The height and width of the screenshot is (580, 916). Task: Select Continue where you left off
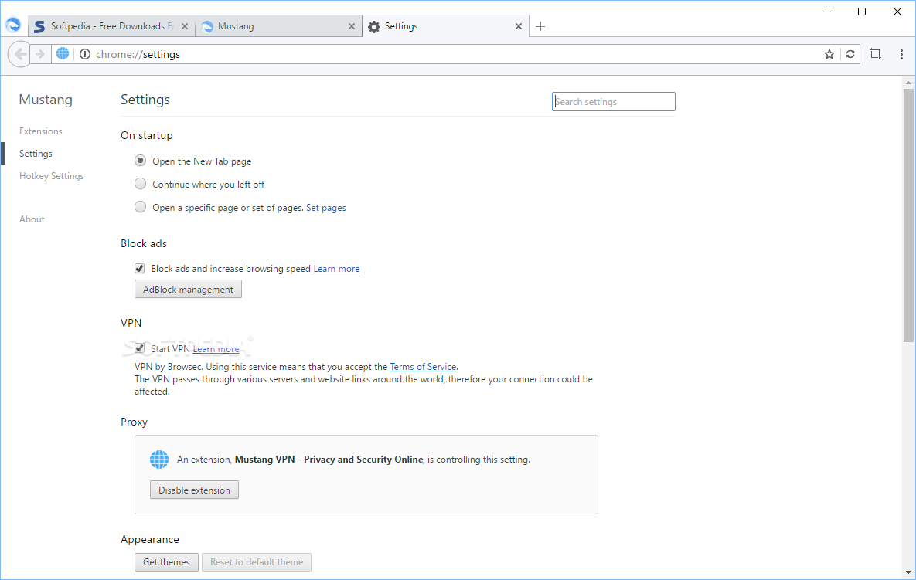140,184
